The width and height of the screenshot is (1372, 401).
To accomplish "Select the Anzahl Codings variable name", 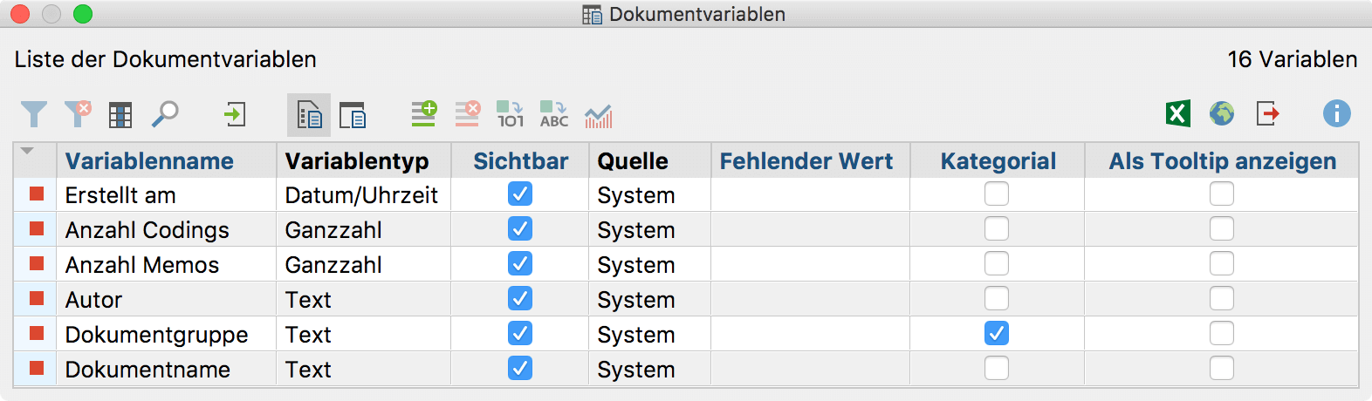I will pos(147,230).
